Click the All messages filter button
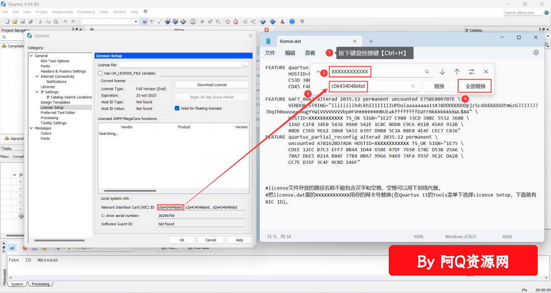 coord(12,248)
